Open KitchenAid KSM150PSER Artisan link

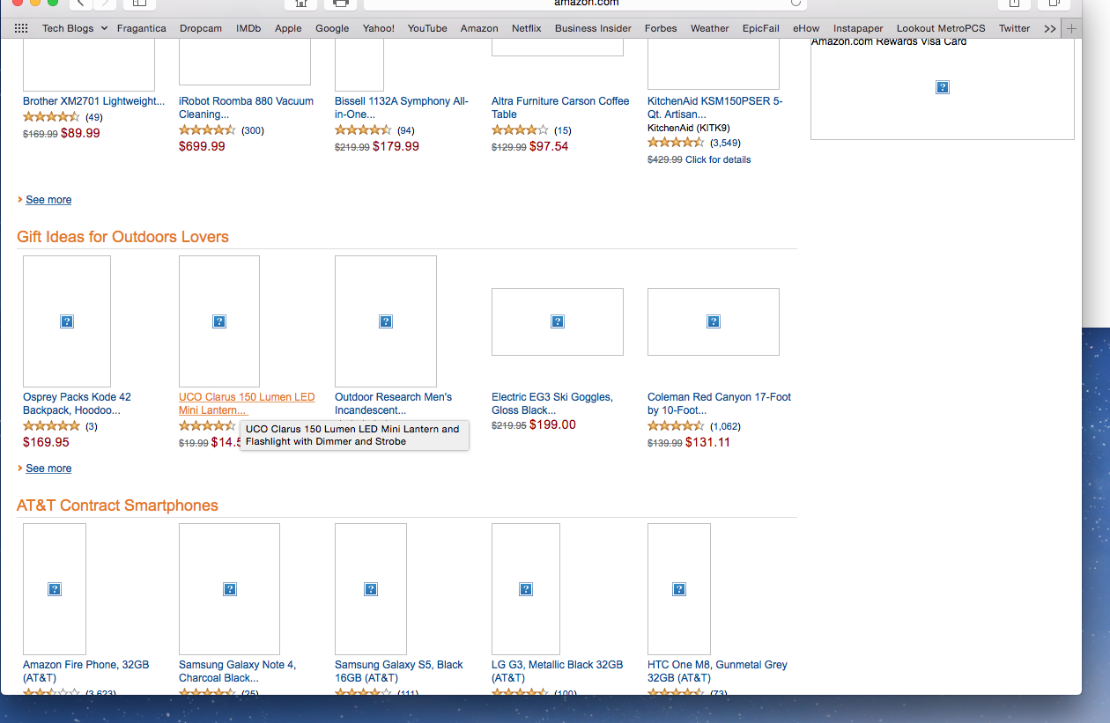[714, 107]
